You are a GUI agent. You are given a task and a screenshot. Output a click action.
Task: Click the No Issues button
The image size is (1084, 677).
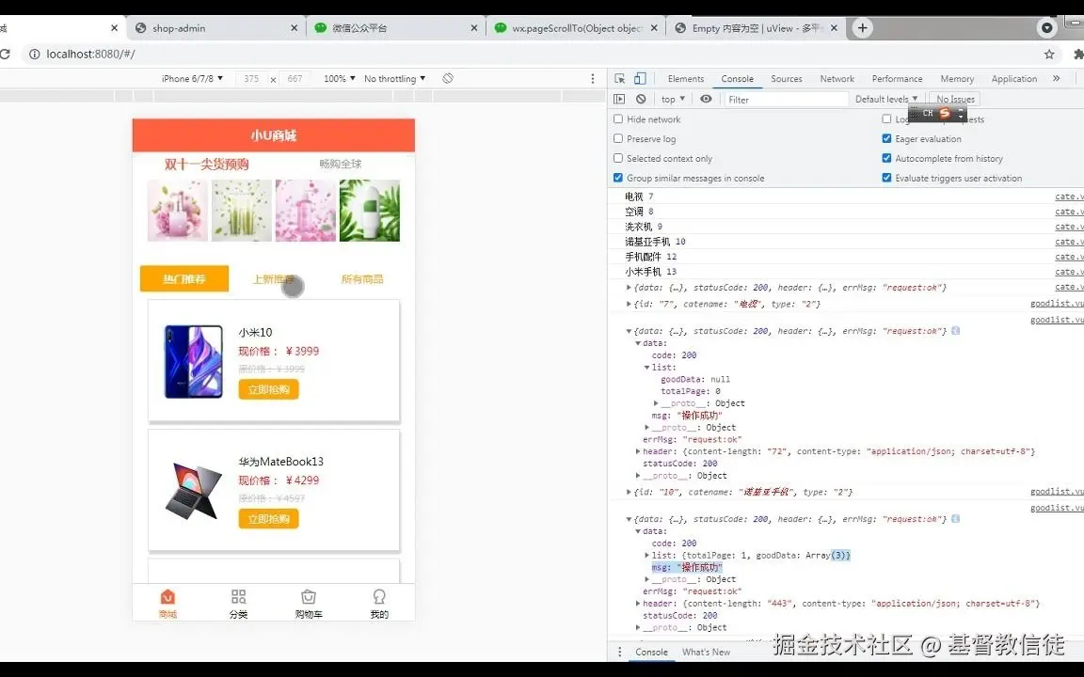tap(955, 99)
